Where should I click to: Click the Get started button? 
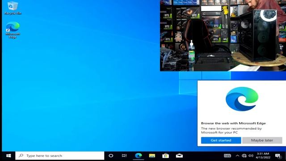point(221,140)
